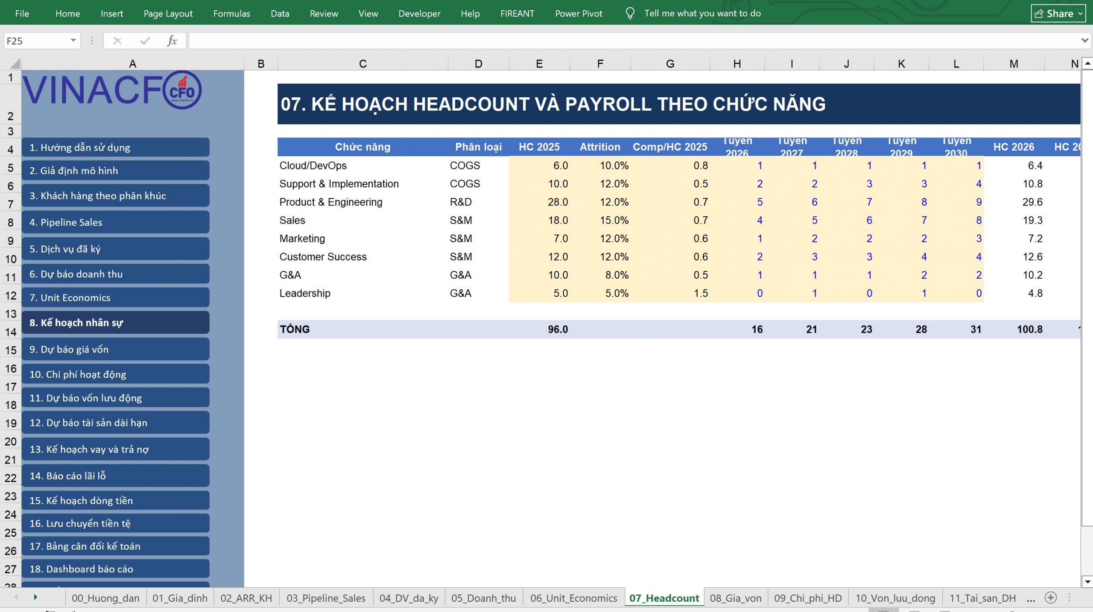Image resolution: width=1093 pixels, height=612 pixels.
Task: Open the Power Pivot ribbon tab
Action: coord(579,13)
